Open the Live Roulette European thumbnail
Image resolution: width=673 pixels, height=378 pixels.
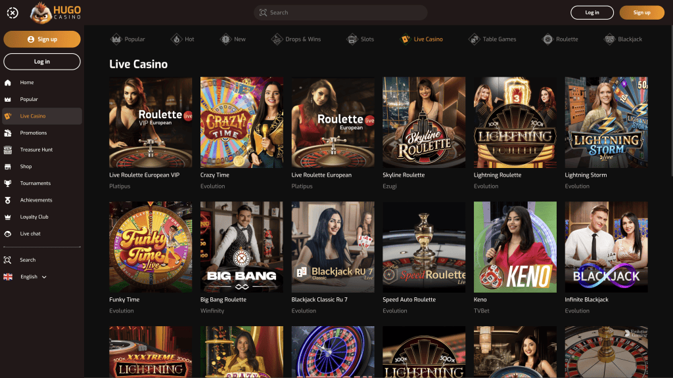[333, 123]
